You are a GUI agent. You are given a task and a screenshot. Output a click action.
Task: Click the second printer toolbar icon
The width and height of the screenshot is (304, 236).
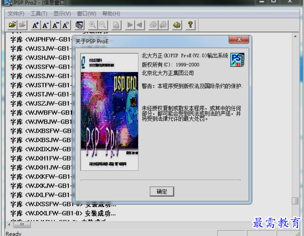[x=164, y=25]
